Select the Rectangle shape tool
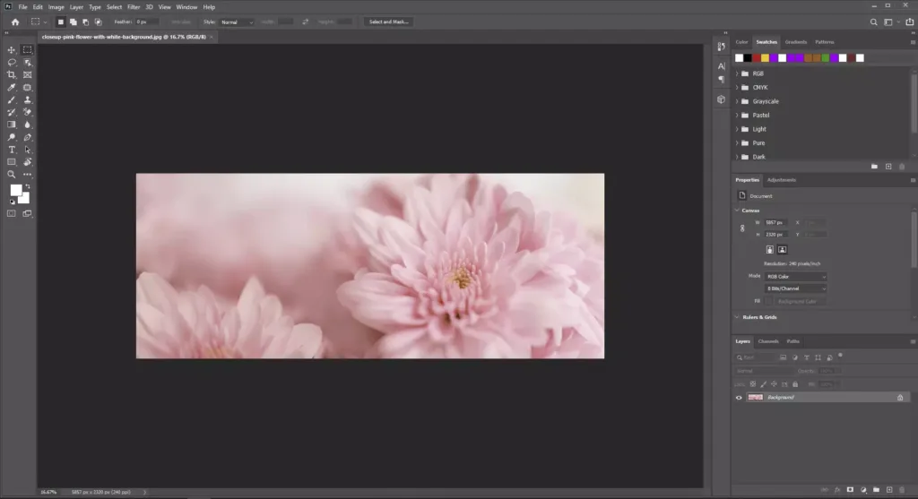 pyautogui.click(x=11, y=162)
